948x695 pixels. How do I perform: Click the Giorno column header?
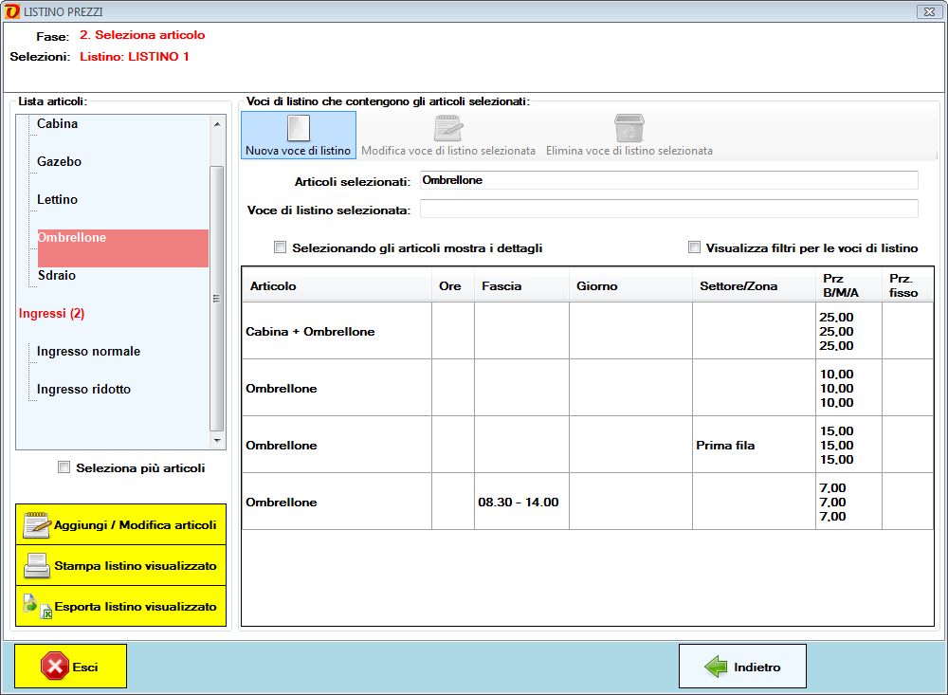pyautogui.click(x=630, y=285)
